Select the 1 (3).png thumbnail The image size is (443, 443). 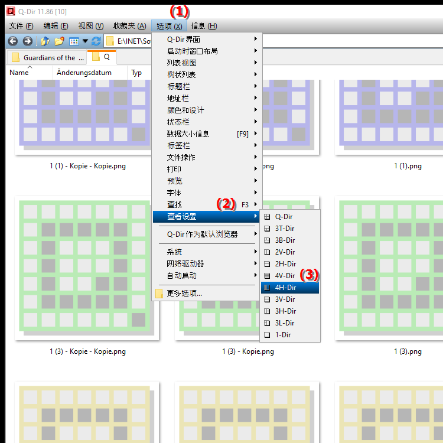[x=389, y=268]
